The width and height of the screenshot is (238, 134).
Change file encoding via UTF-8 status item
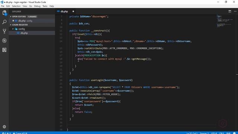tap(214, 133)
